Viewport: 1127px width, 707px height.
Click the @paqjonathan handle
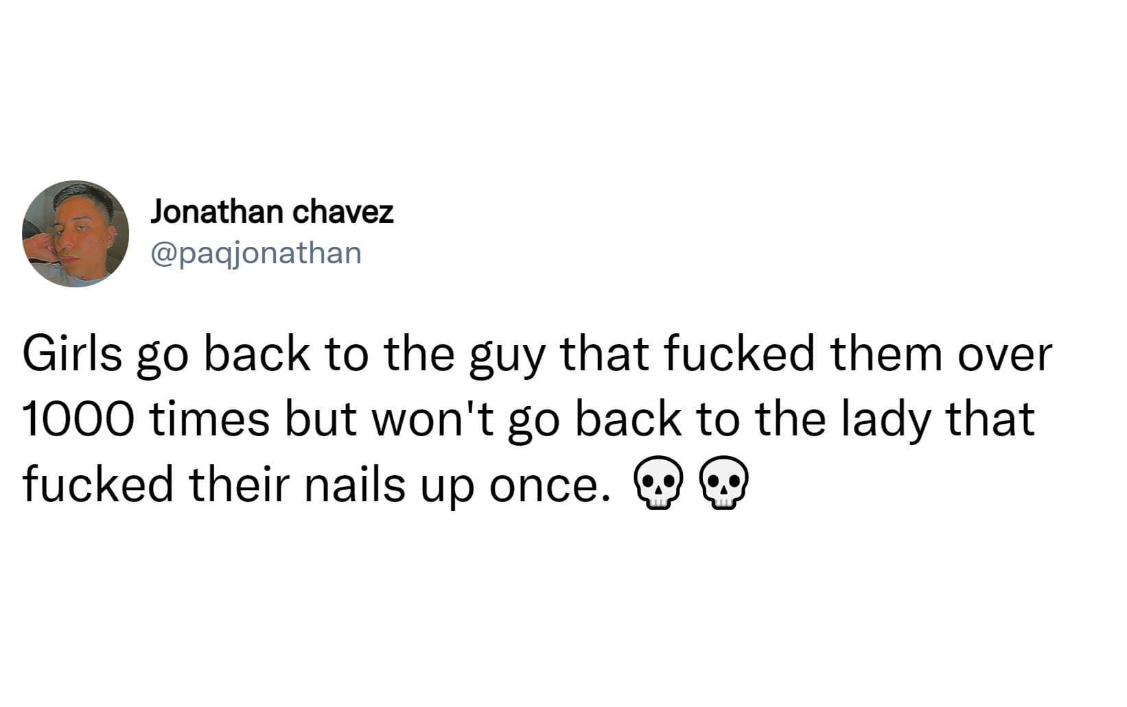click(x=255, y=253)
